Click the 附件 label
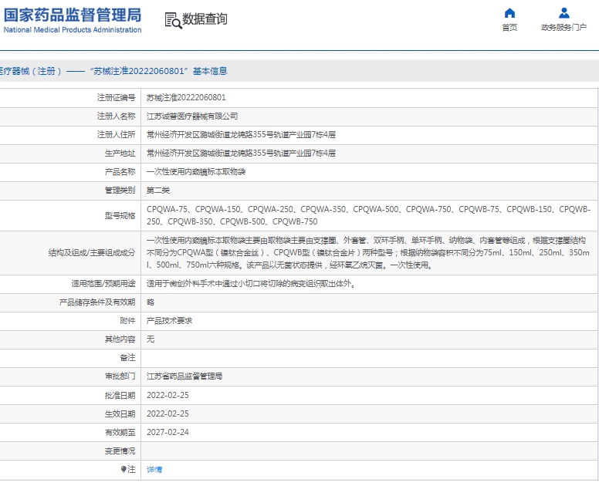Viewport: 599px width, 486px height. click(127, 321)
